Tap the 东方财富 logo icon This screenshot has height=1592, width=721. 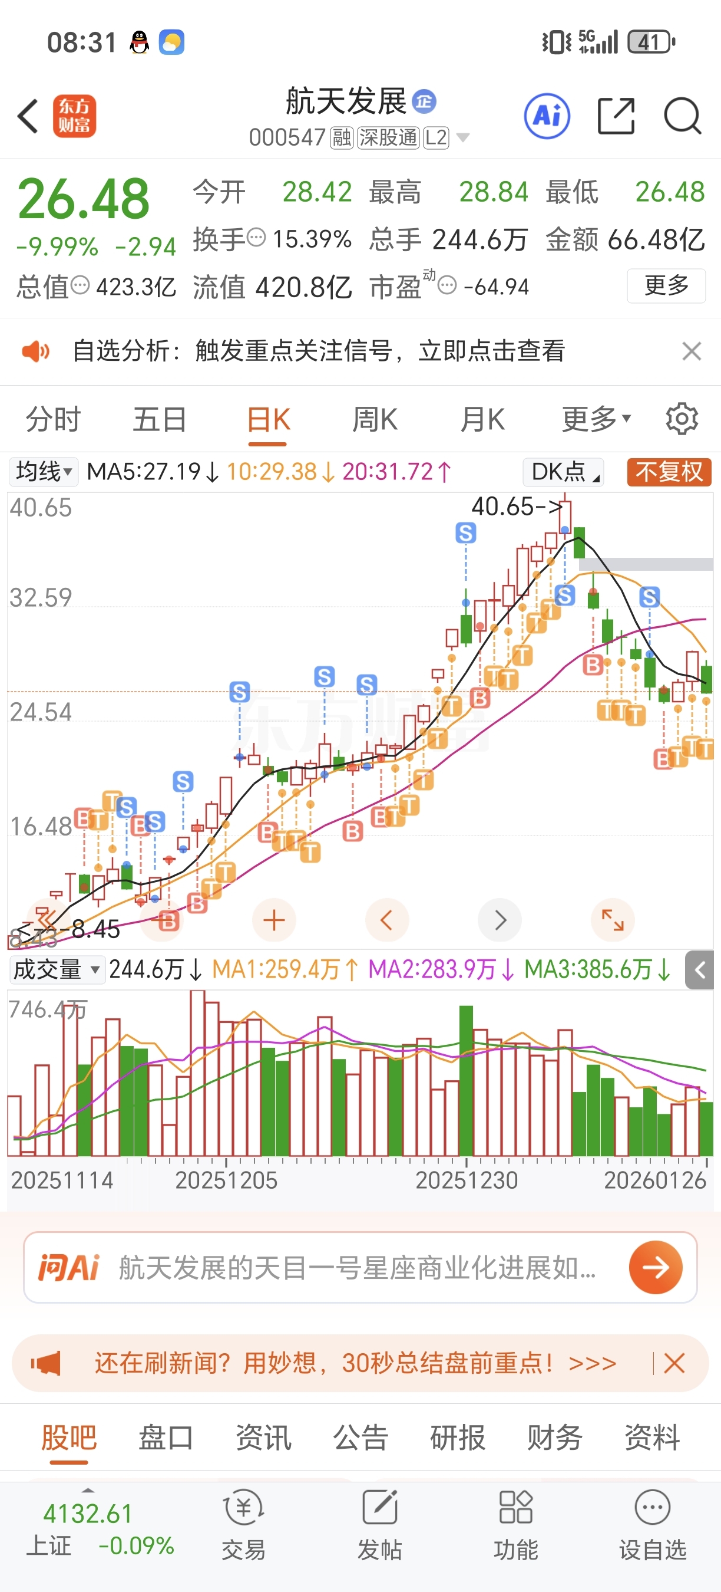point(74,116)
